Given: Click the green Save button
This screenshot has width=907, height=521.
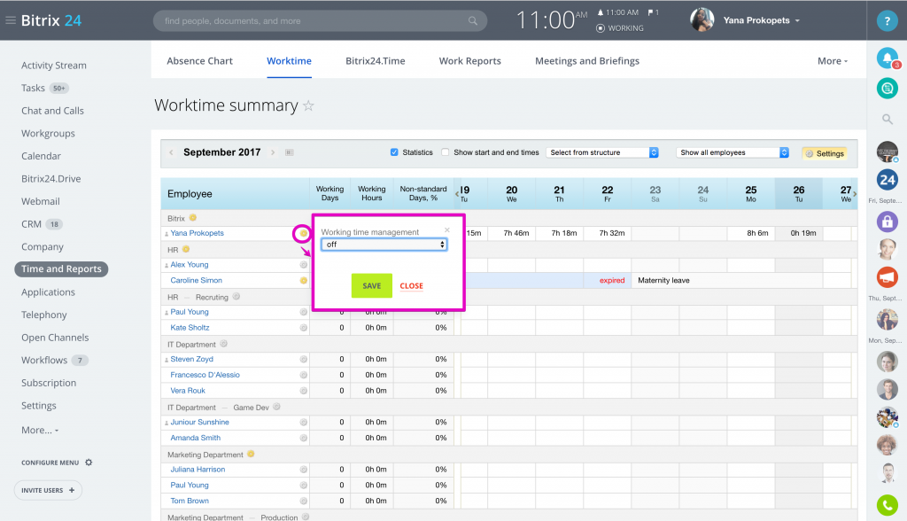Looking at the screenshot, I should coord(372,286).
